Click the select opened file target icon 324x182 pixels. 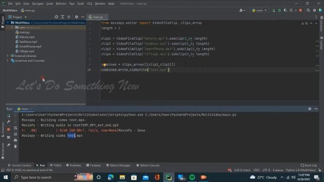[x=56, y=17]
